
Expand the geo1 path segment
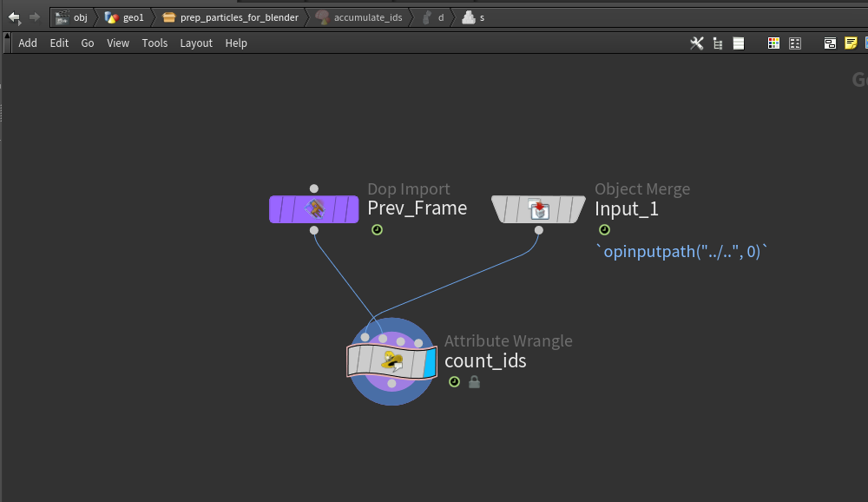(x=125, y=17)
